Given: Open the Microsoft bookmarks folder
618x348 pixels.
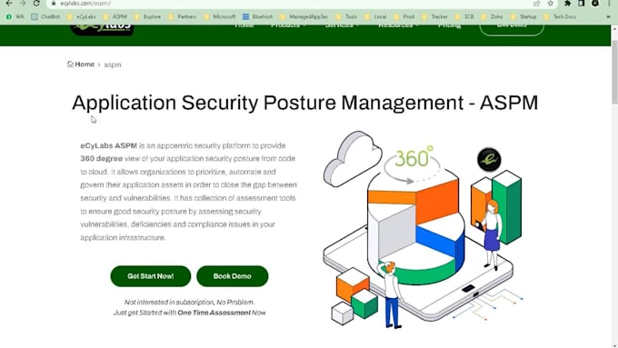Looking at the screenshot, I should 220,16.
